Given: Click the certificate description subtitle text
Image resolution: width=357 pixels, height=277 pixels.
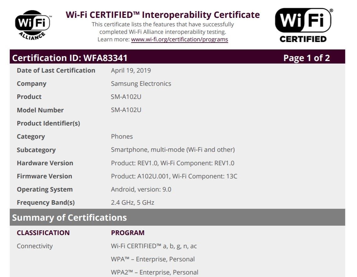Looking at the screenshot, I should pyautogui.click(x=163, y=28).
